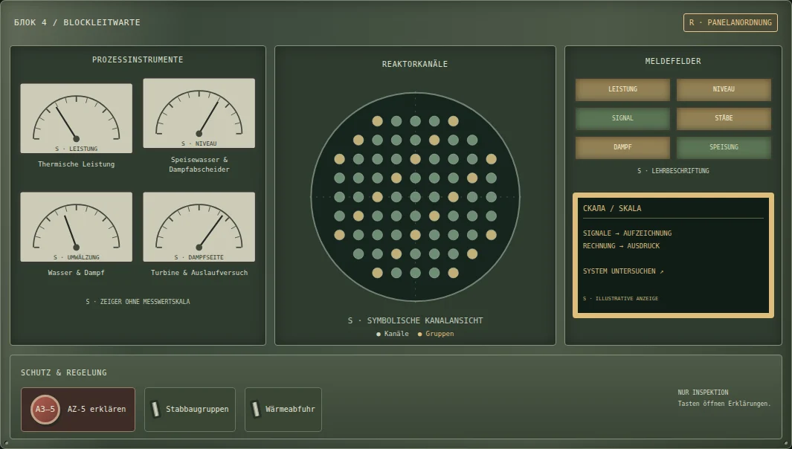The image size is (792, 449).
Task: Click the "REAKTORKANÄLE" panel title
Action: pyautogui.click(x=415, y=64)
